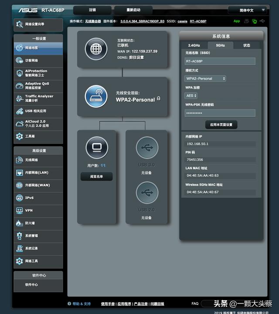Viewport: 279px width, 314px height.
Task: Click the users status icon in header
Action: pos(247,21)
